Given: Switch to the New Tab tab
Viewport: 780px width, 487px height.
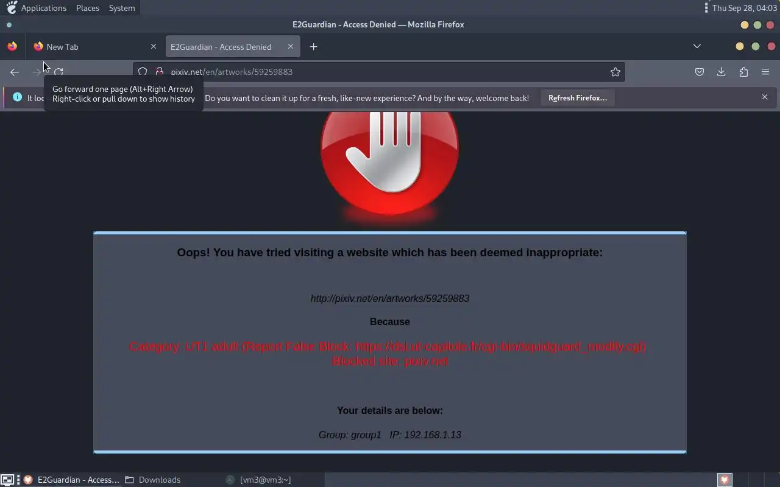Looking at the screenshot, I should (94, 47).
